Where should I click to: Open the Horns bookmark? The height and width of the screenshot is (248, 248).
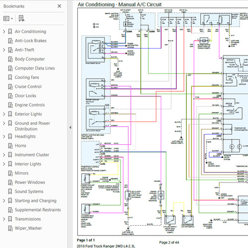[20, 146]
